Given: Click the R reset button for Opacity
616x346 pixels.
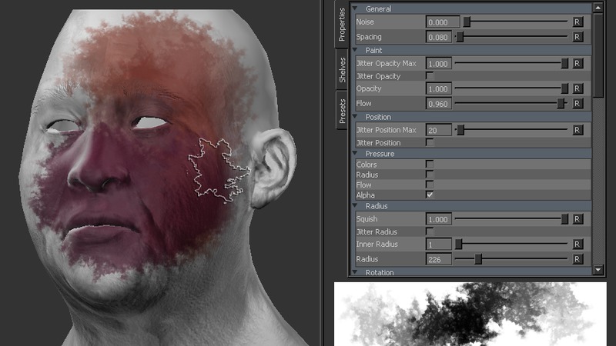Looking at the screenshot, I should (x=577, y=89).
